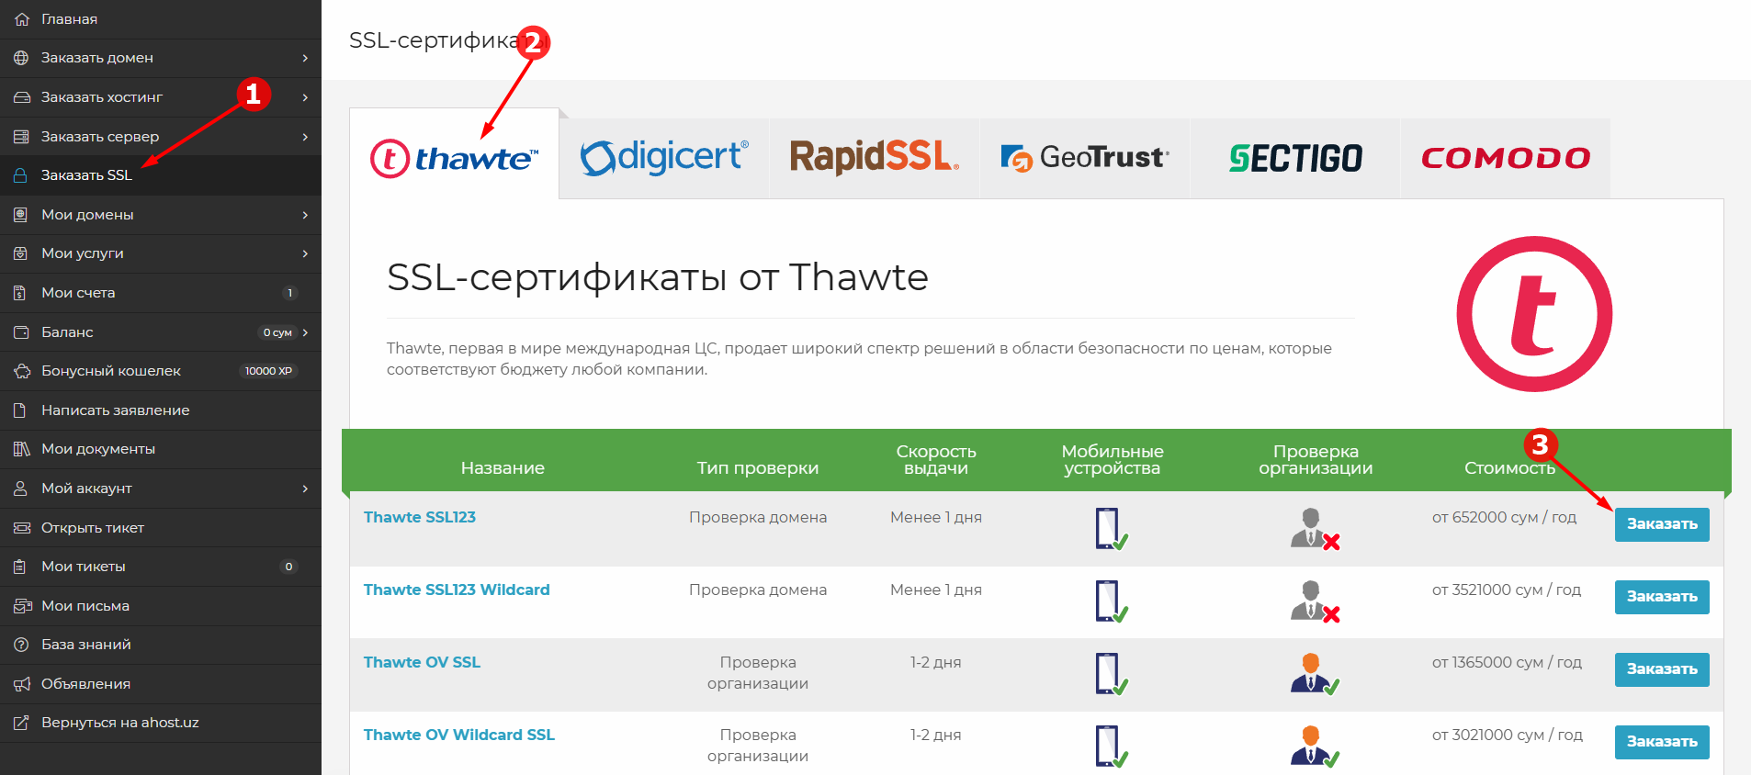Expand the Заказать домен submenu arrow
Screen dimensions: 1751x775
click(305, 58)
